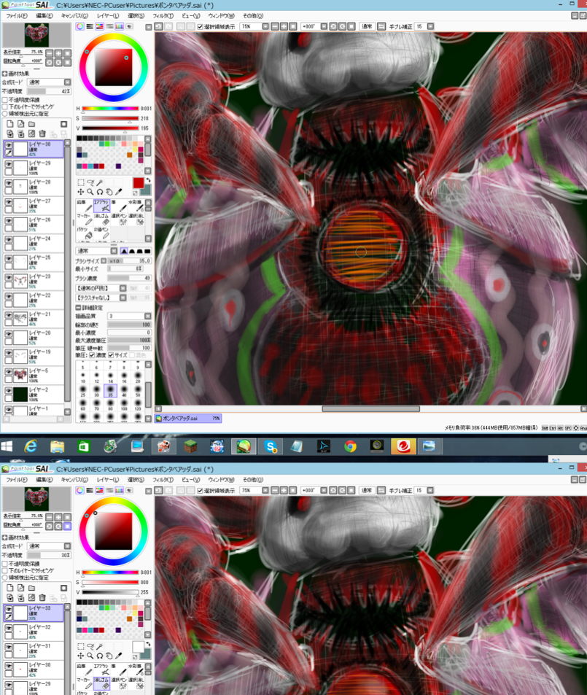Click horizontal canvas scrollbar in upper window
The height and width of the screenshot is (695, 587).
point(370,408)
